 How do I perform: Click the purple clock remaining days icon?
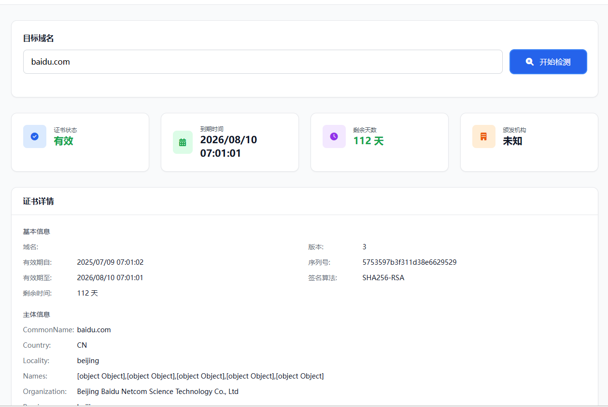pyautogui.click(x=334, y=136)
